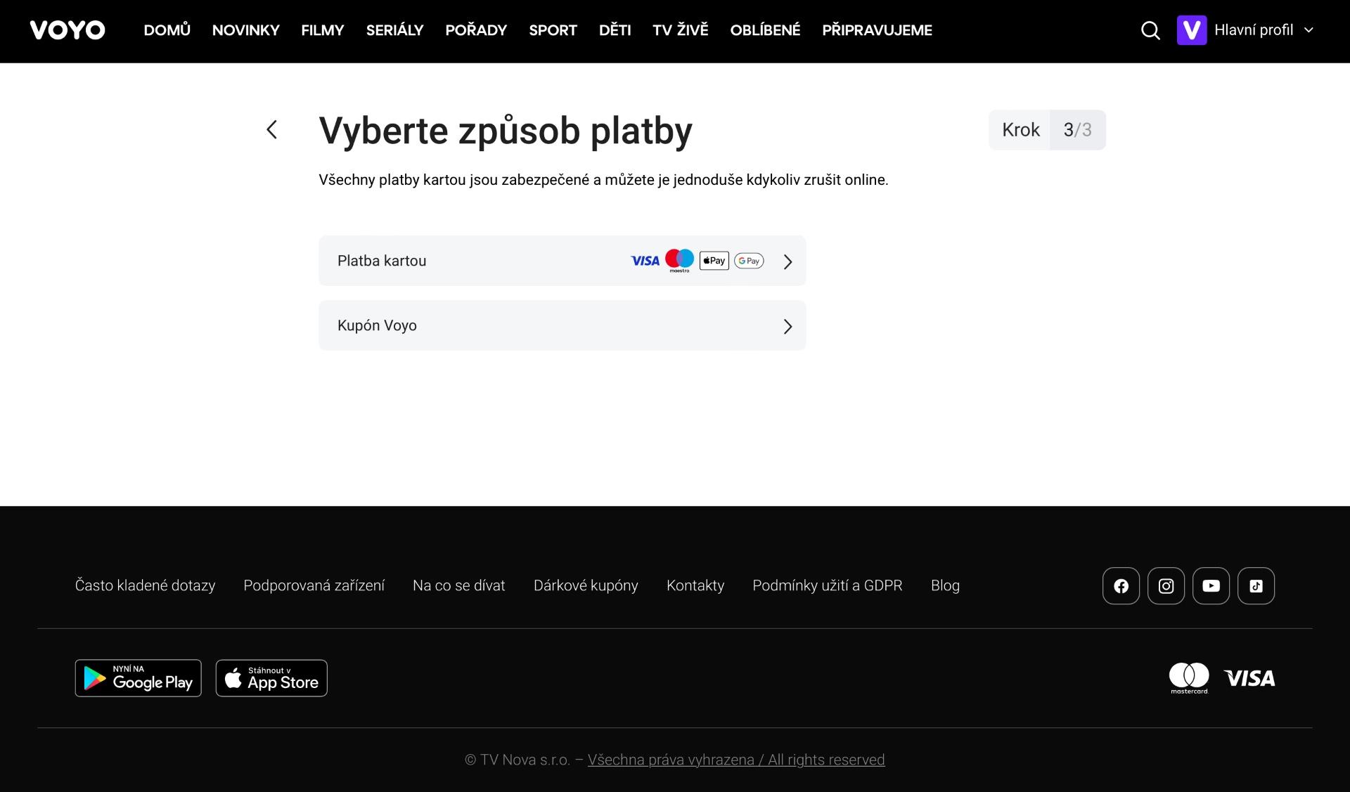
Task: Open the YouTube social icon
Action: 1211,585
